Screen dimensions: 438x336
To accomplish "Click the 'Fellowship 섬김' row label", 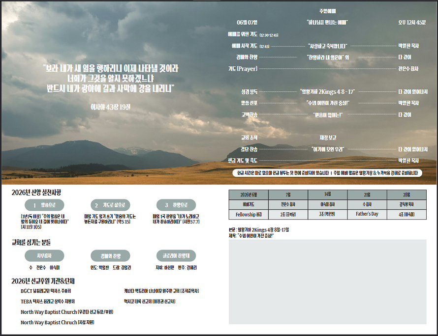I will click(x=249, y=214).
